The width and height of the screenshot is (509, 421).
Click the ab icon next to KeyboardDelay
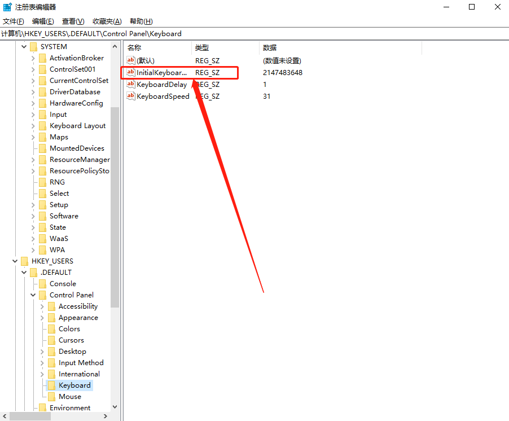tap(131, 84)
